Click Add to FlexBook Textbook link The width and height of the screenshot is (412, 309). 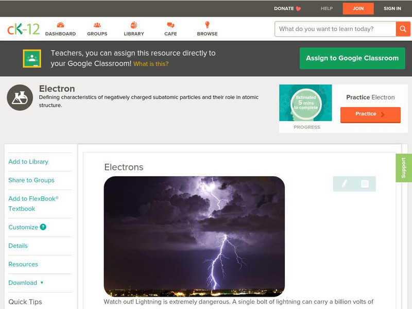[x=33, y=203]
